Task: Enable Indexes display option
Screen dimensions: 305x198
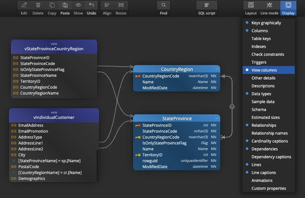Action: point(269,47)
